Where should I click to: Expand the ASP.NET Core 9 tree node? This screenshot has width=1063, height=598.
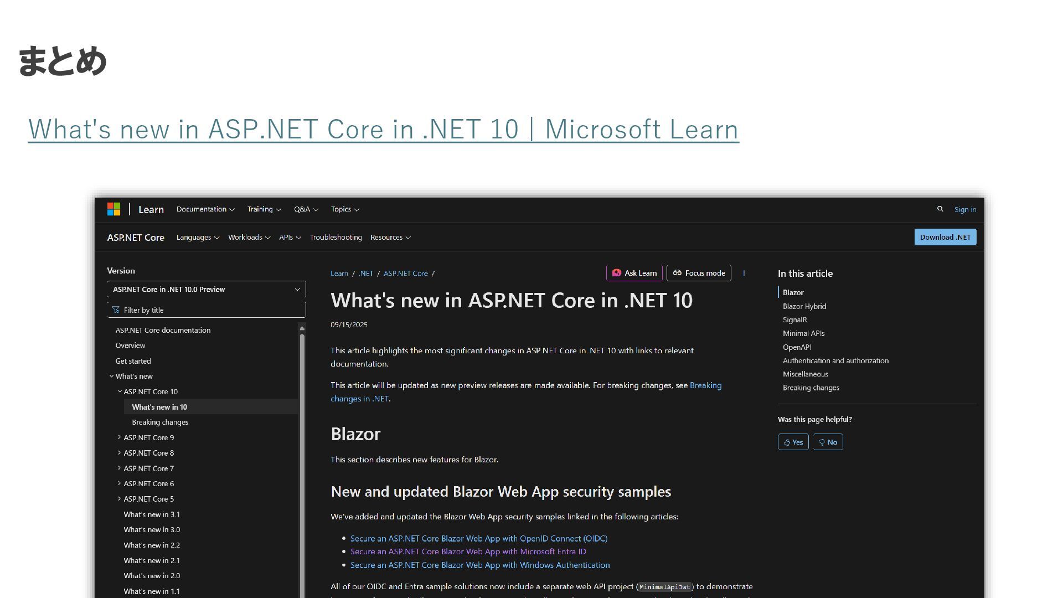(119, 437)
